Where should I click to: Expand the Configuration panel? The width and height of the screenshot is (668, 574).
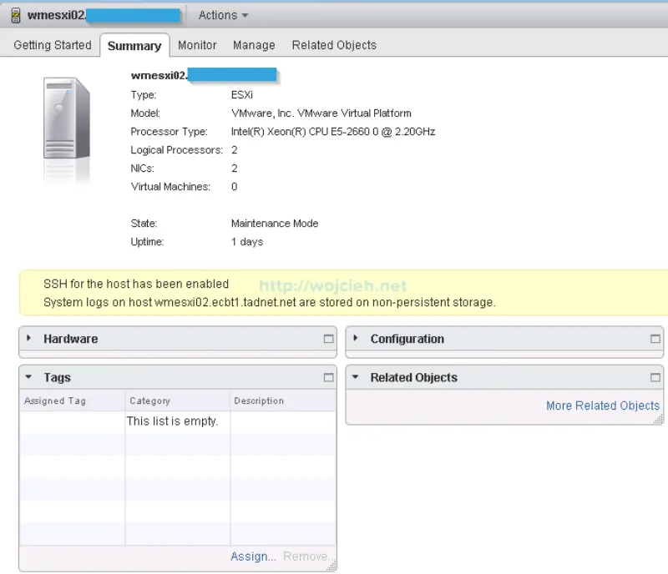[354, 340]
